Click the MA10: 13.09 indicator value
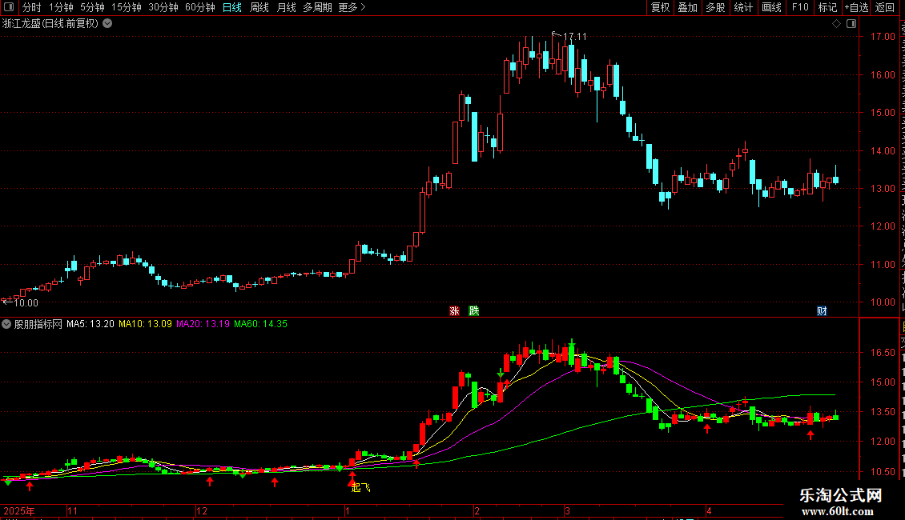 [x=145, y=324]
